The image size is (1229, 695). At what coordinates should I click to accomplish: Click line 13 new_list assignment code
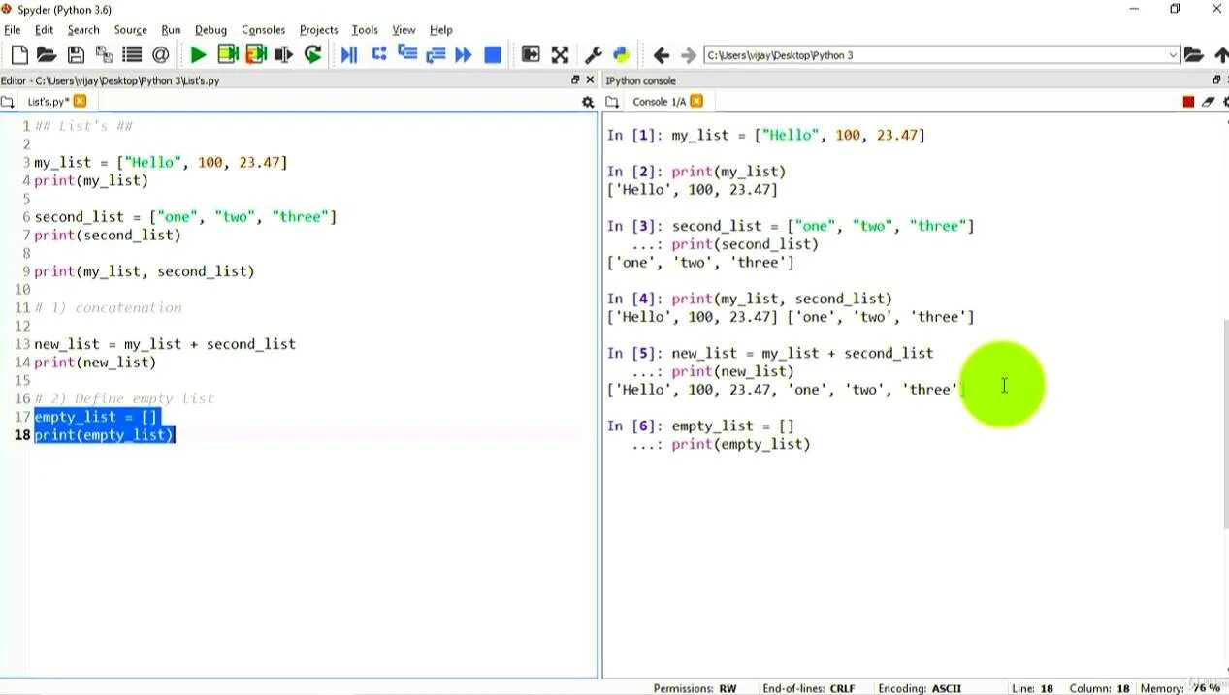(165, 344)
